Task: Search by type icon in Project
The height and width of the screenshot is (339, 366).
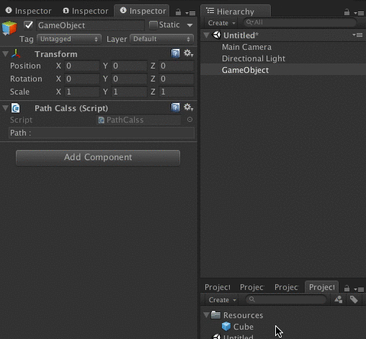Action: (339, 299)
